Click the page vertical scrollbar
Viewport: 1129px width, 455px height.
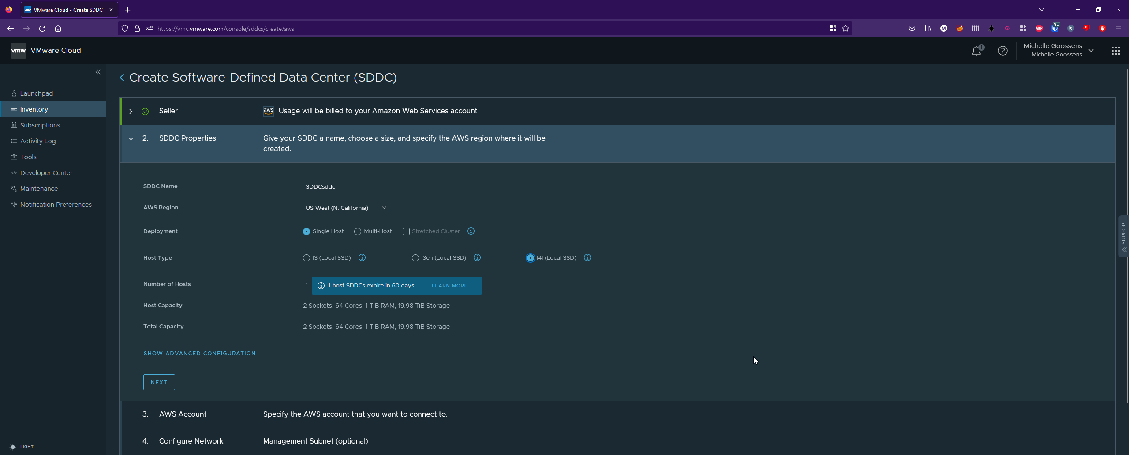[1127, 236]
